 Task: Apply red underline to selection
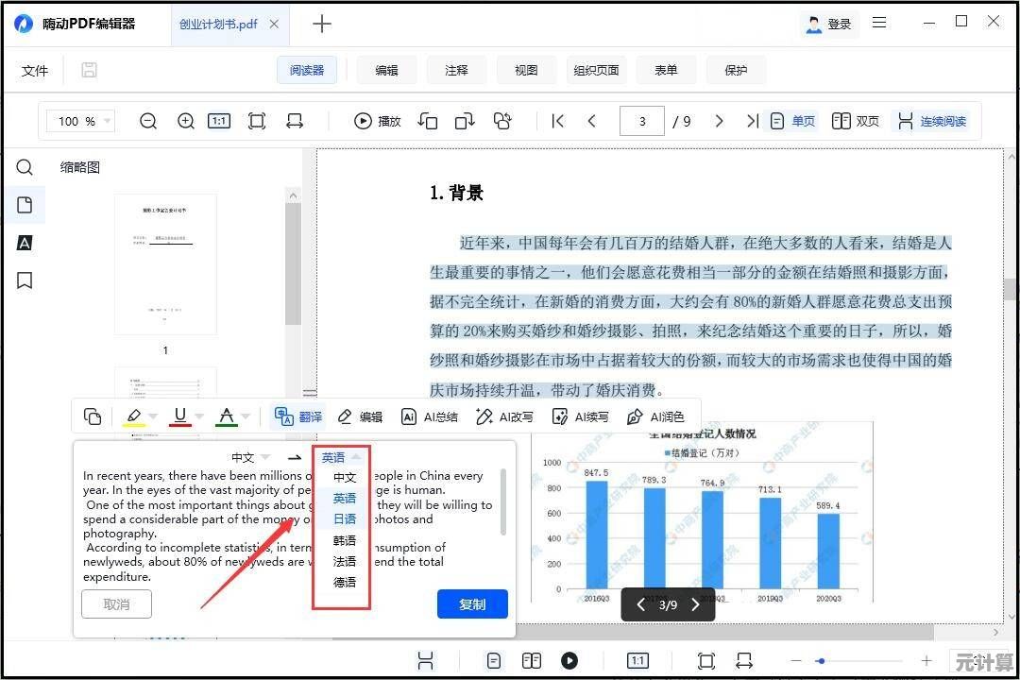(180, 416)
